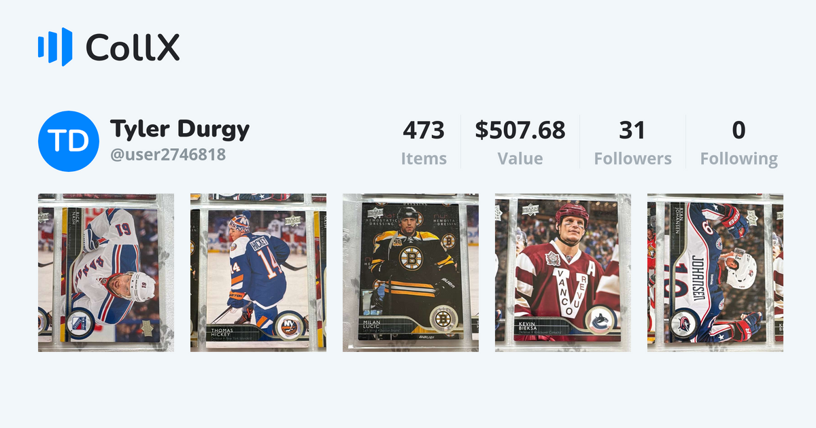Click the blue TD avatar circle
816x428 pixels.
(69, 139)
